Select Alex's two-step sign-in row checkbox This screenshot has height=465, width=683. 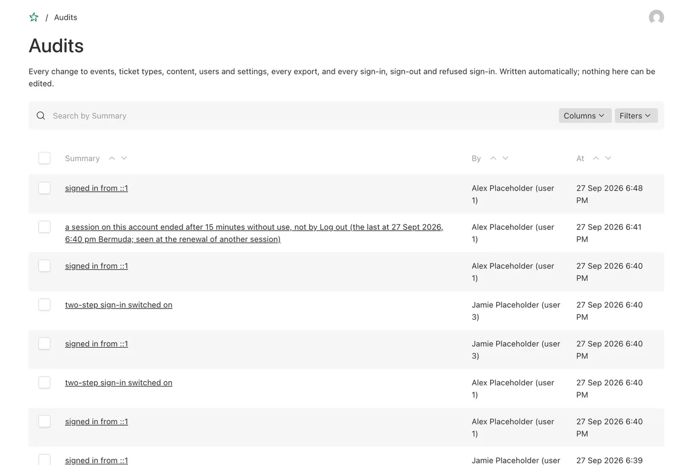pyautogui.click(x=44, y=382)
